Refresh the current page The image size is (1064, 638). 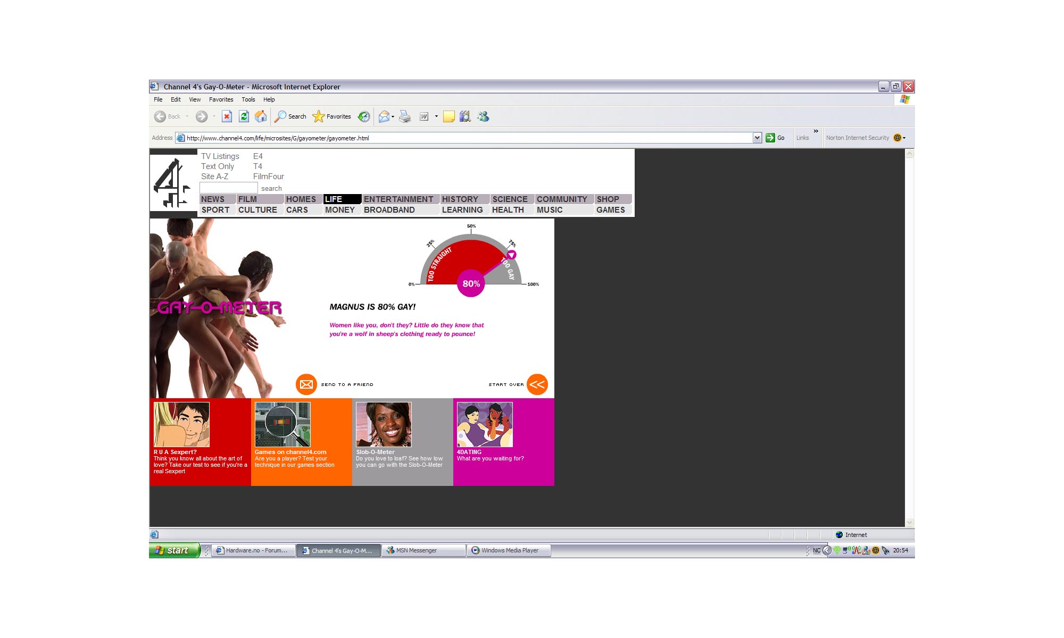244,116
